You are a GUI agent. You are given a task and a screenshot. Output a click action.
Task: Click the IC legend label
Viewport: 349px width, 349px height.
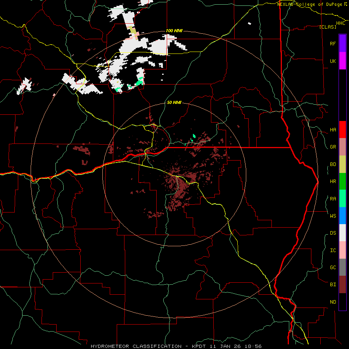[x=333, y=251]
